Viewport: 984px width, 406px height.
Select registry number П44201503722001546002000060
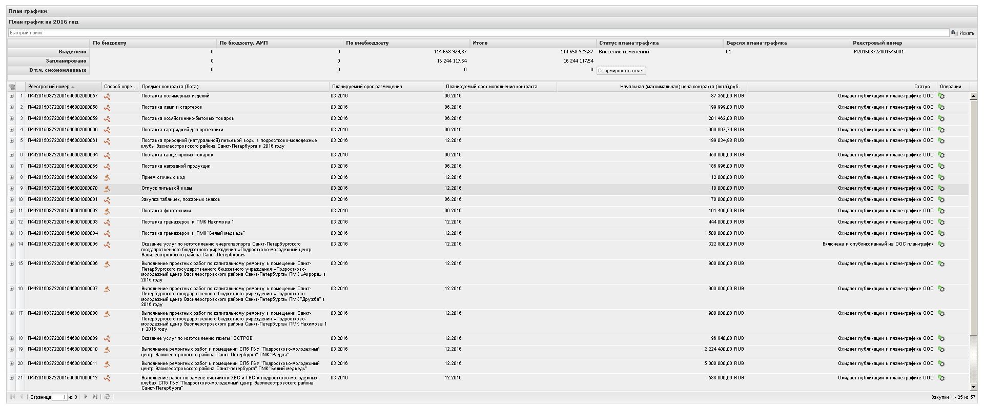tap(63, 130)
